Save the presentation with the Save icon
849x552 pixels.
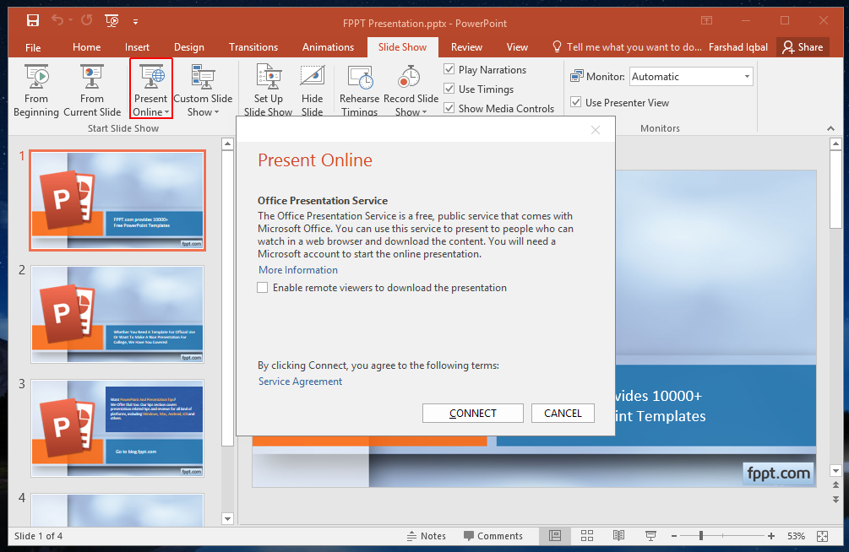(x=32, y=20)
